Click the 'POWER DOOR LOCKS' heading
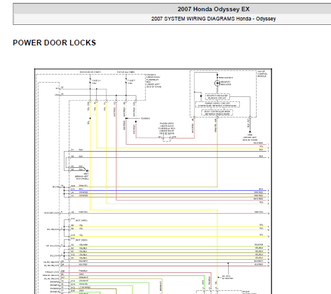The image size is (331, 294). 55,43
